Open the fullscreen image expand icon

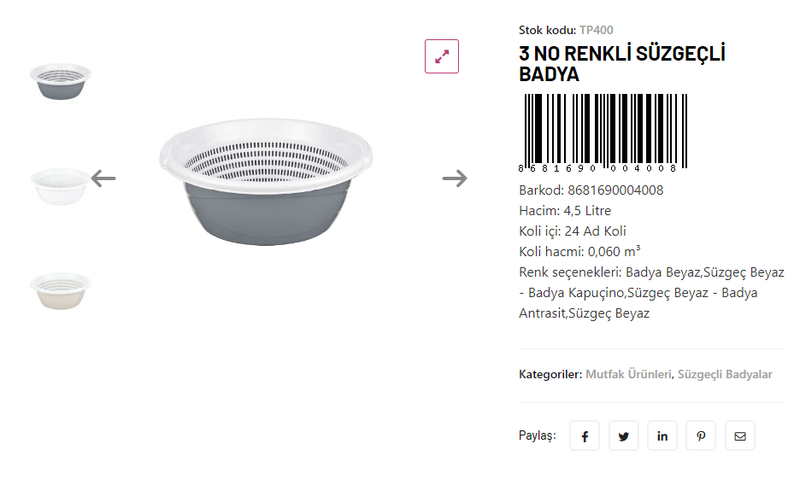442,56
